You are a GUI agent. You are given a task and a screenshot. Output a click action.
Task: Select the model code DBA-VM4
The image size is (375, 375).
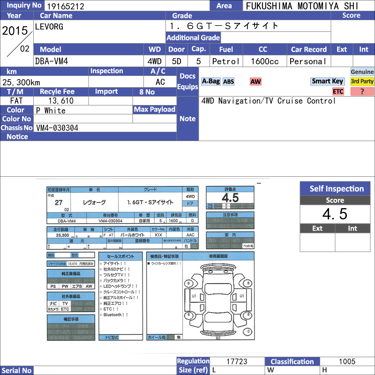[x=52, y=61]
